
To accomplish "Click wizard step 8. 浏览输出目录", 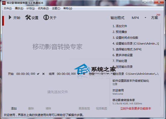I will click(x=123, y=67).
